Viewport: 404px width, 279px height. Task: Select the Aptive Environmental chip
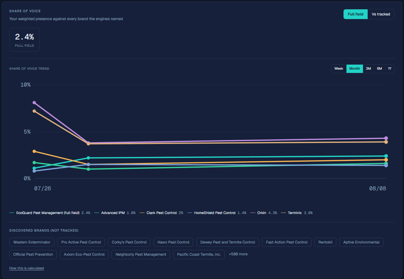pos(361,242)
